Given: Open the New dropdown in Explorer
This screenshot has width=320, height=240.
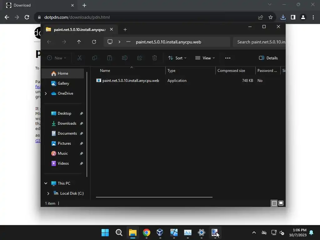Looking at the screenshot, I should (x=57, y=58).
